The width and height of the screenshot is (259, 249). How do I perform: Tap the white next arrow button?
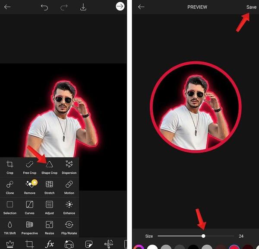tap(120, 6)
